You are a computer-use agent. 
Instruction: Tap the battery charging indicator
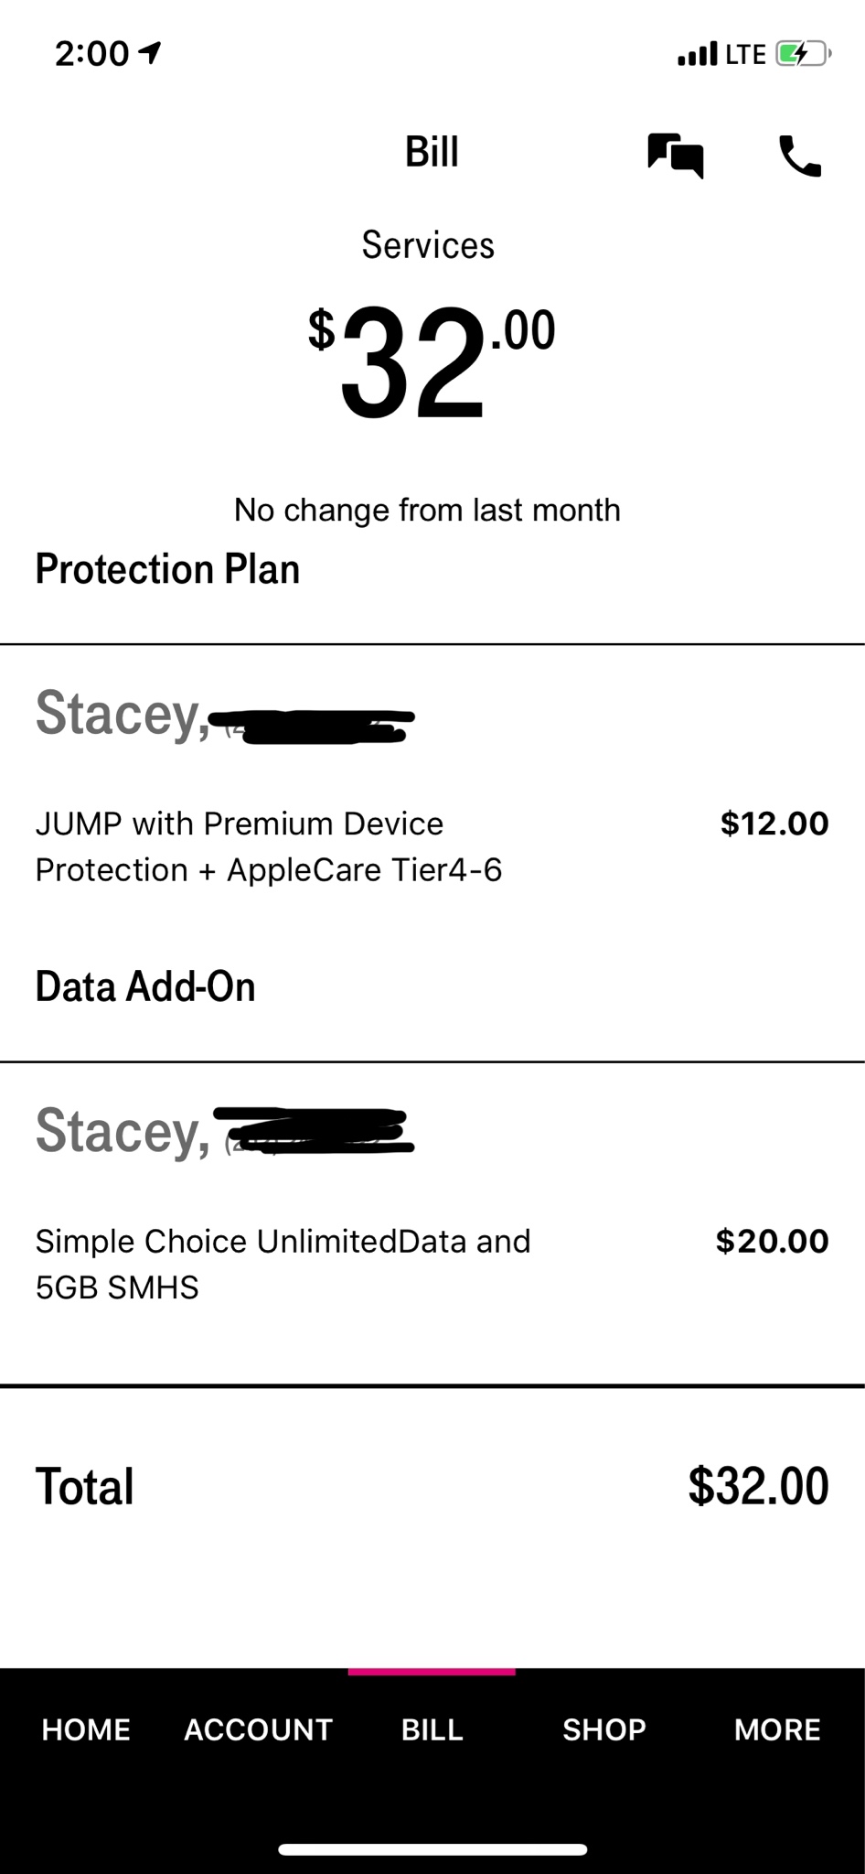point(801,54)
